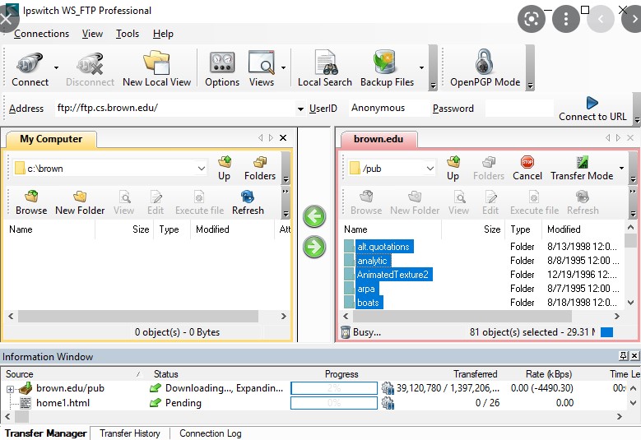Click remote file list scroll down arrow

point(631,303)
